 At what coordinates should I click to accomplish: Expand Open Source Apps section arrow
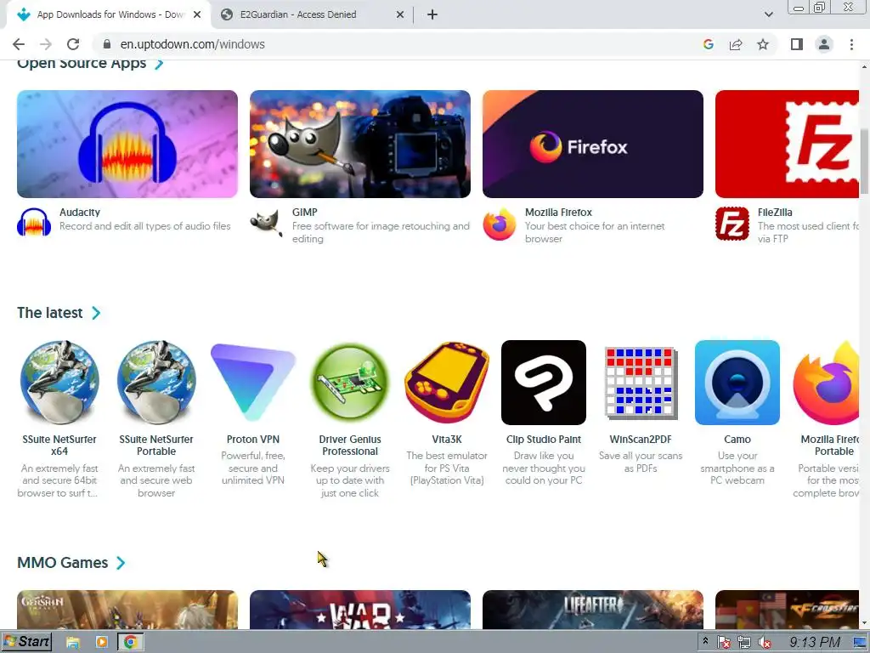159,64
